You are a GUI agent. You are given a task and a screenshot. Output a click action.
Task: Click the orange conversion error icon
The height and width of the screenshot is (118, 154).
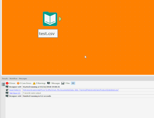tap(18, 83)
